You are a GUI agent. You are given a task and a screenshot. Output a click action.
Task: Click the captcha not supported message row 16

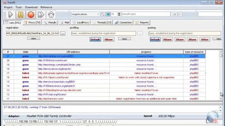click(146, 77)
